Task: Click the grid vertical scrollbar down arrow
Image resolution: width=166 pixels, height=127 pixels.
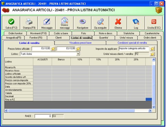Action: [154, 107]
